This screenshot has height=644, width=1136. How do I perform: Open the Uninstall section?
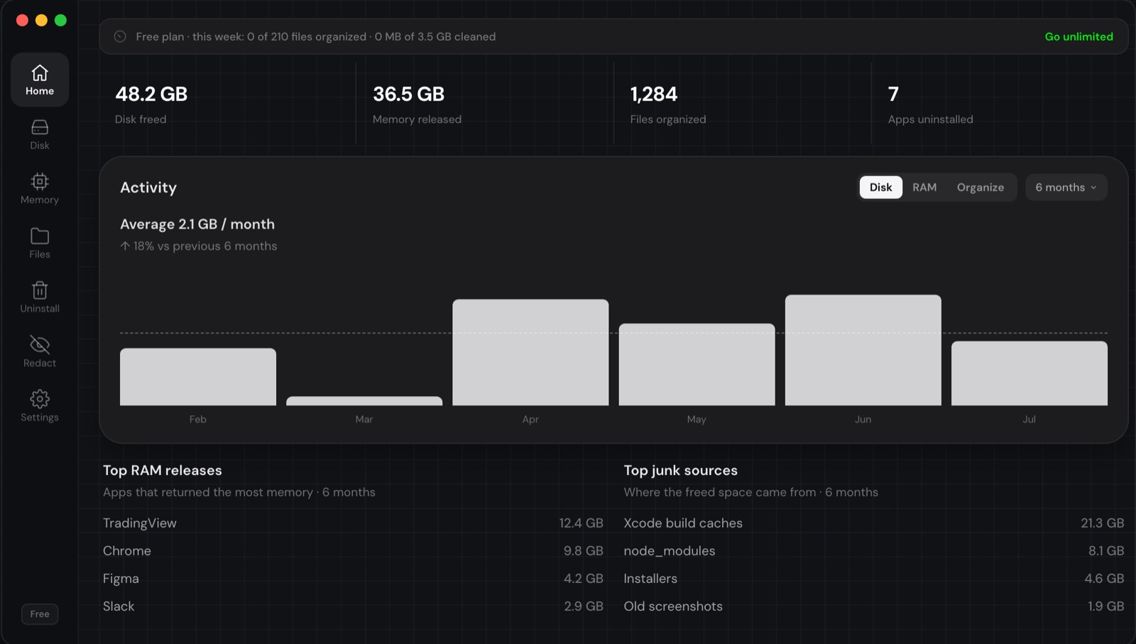[40, 298]
